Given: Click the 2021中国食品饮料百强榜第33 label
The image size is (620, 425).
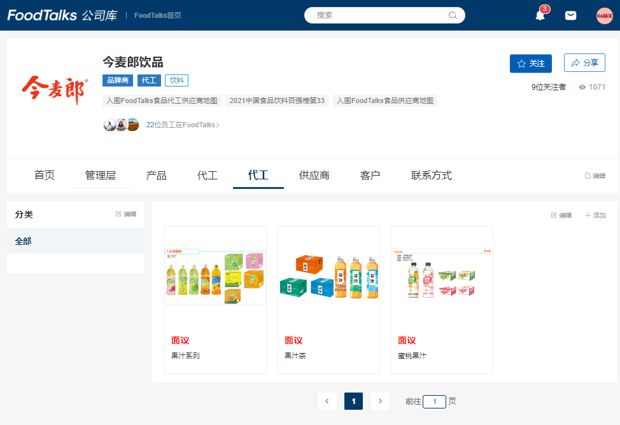Looking at the screenshot, I should tap(277, 101).
